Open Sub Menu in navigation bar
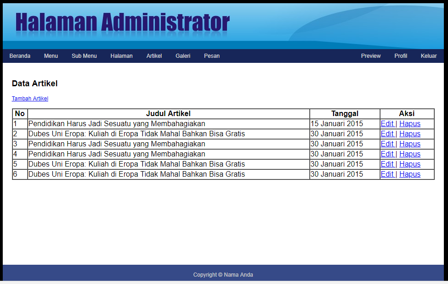This screenshot has width=448, height=284. click(84, 56)
